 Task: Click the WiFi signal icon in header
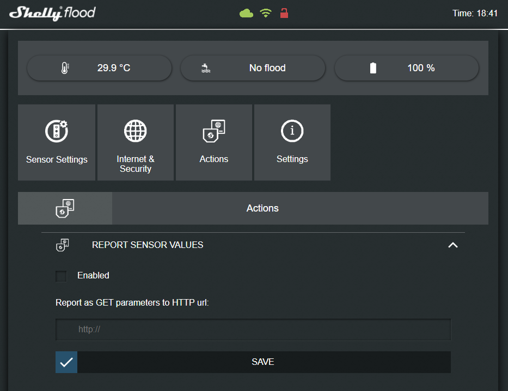point(266,13)
